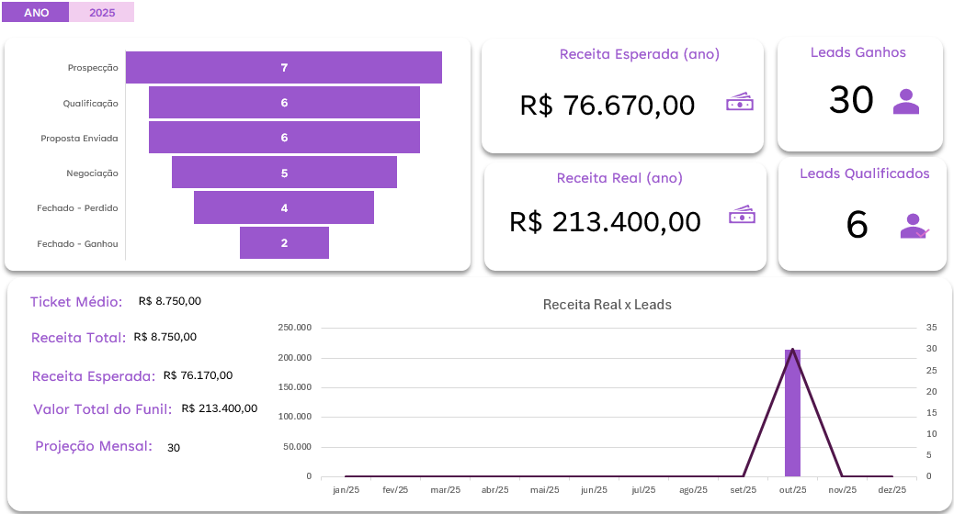Select the 2025 year filter
The width and height of the screenshot is (954, 514).
(102, 13)
